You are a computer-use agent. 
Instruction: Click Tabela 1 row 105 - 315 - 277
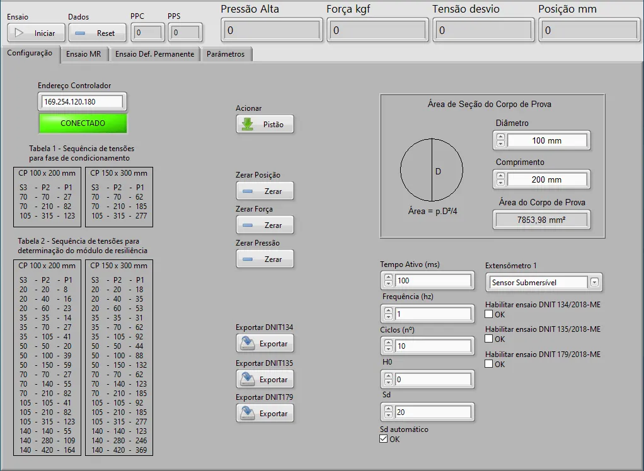click(119, 216)
